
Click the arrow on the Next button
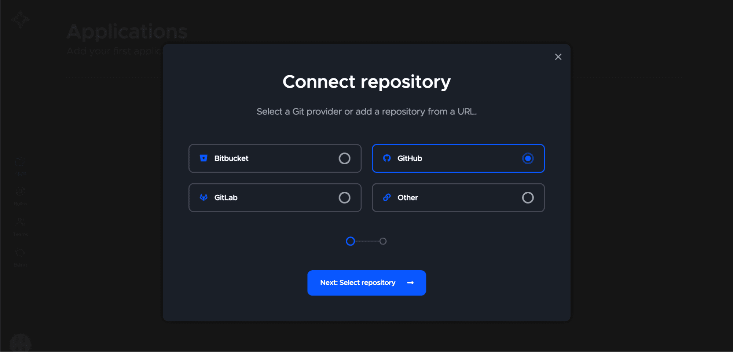[x=410, y=283]
